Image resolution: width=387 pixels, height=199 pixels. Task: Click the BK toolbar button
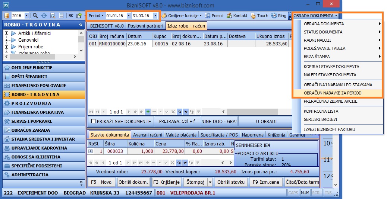tap(71, 16)
